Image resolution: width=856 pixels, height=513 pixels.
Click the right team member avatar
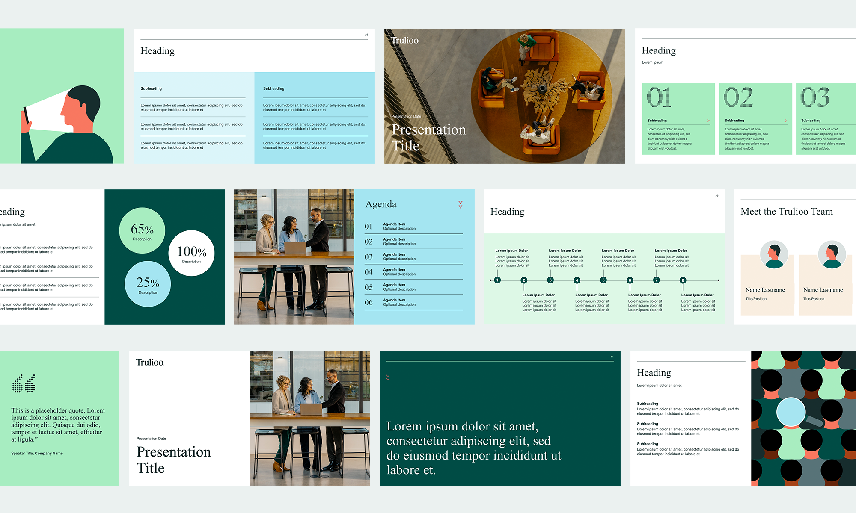pyautogui.click(x=832, y=254)
